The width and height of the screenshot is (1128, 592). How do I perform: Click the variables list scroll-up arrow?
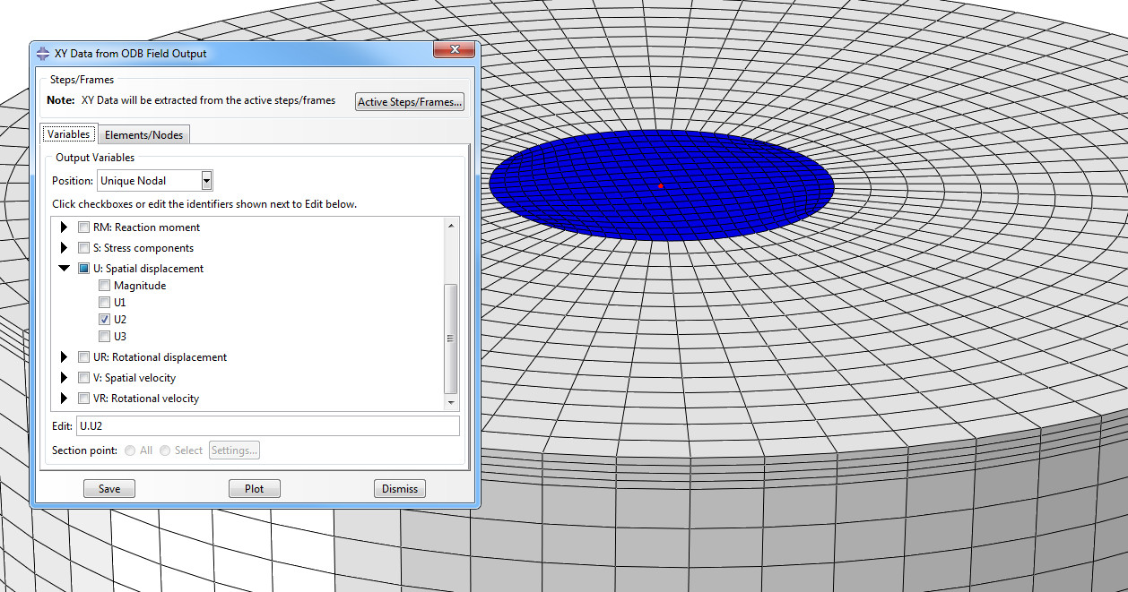[x=451, y=225]
